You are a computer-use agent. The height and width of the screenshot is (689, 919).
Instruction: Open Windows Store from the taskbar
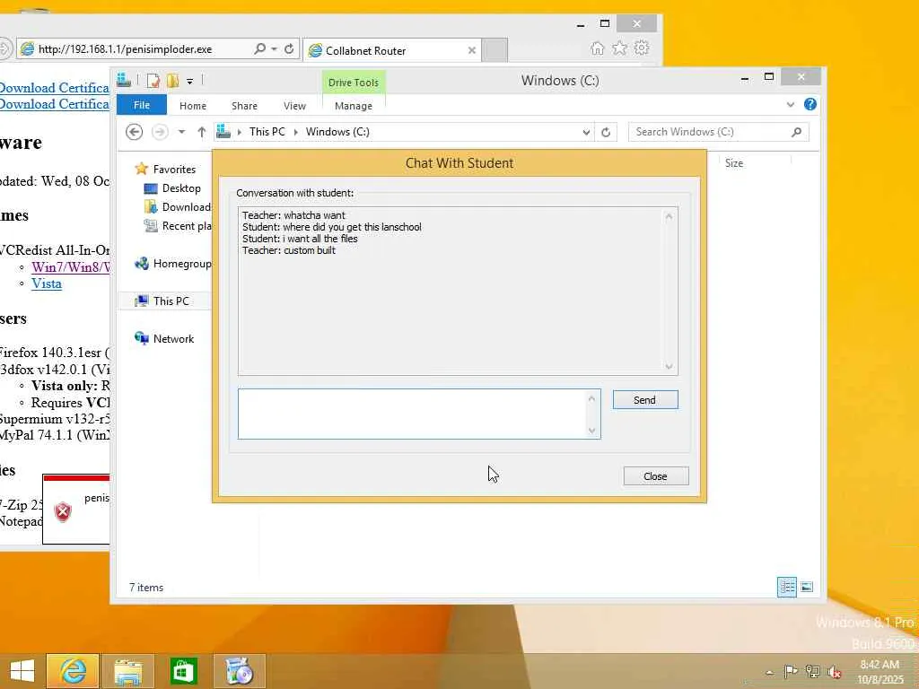pyautogui.click(x=183, y=671)
